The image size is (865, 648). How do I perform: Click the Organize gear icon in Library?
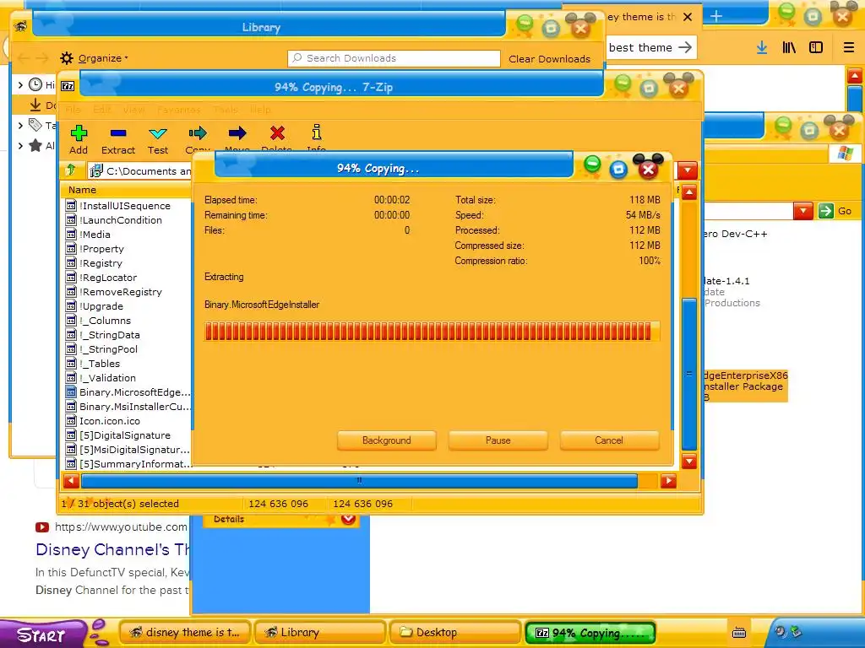(67, 58)
